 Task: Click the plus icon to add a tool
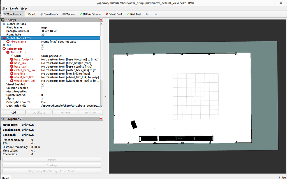(x=147, y=14)
